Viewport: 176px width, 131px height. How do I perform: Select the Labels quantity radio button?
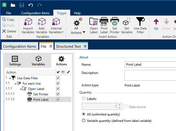tap(84, 99)
